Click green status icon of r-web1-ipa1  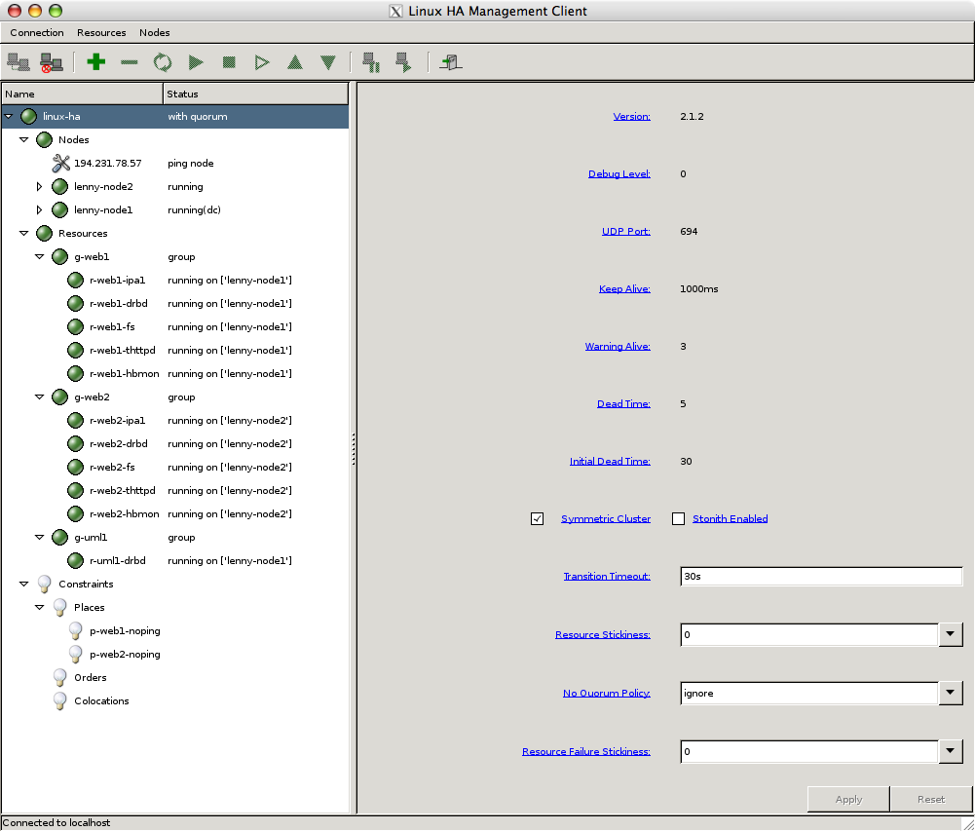coord(75,280)
